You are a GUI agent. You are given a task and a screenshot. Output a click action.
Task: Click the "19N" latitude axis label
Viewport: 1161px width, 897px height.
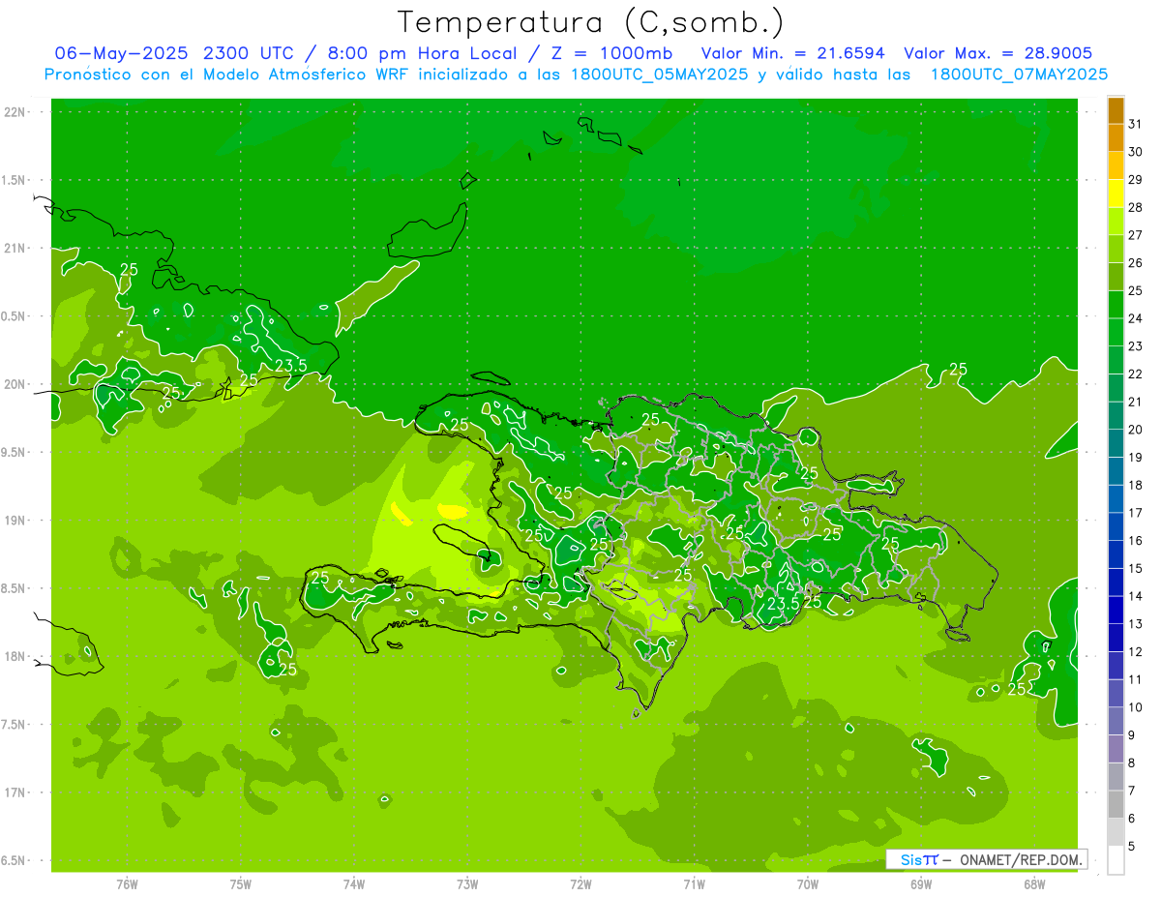click(15, 521)
